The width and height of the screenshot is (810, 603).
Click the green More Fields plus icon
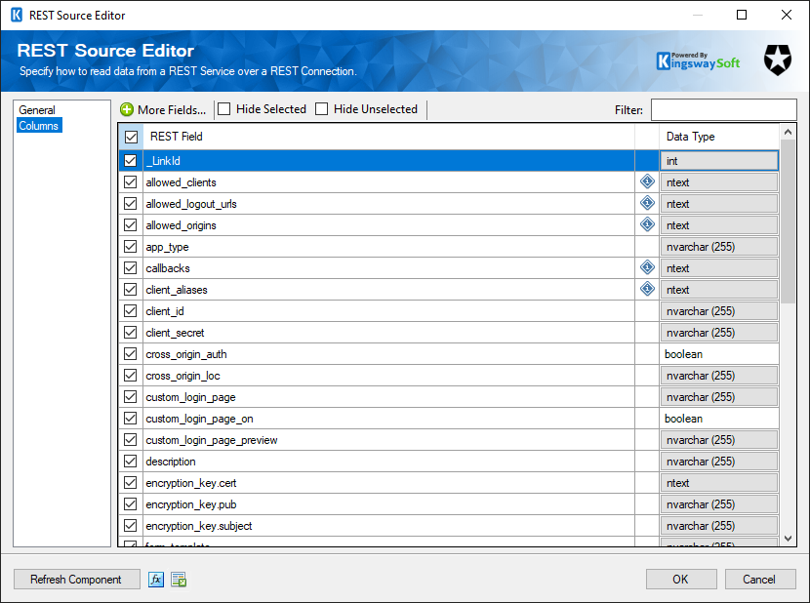pos(127,109)
